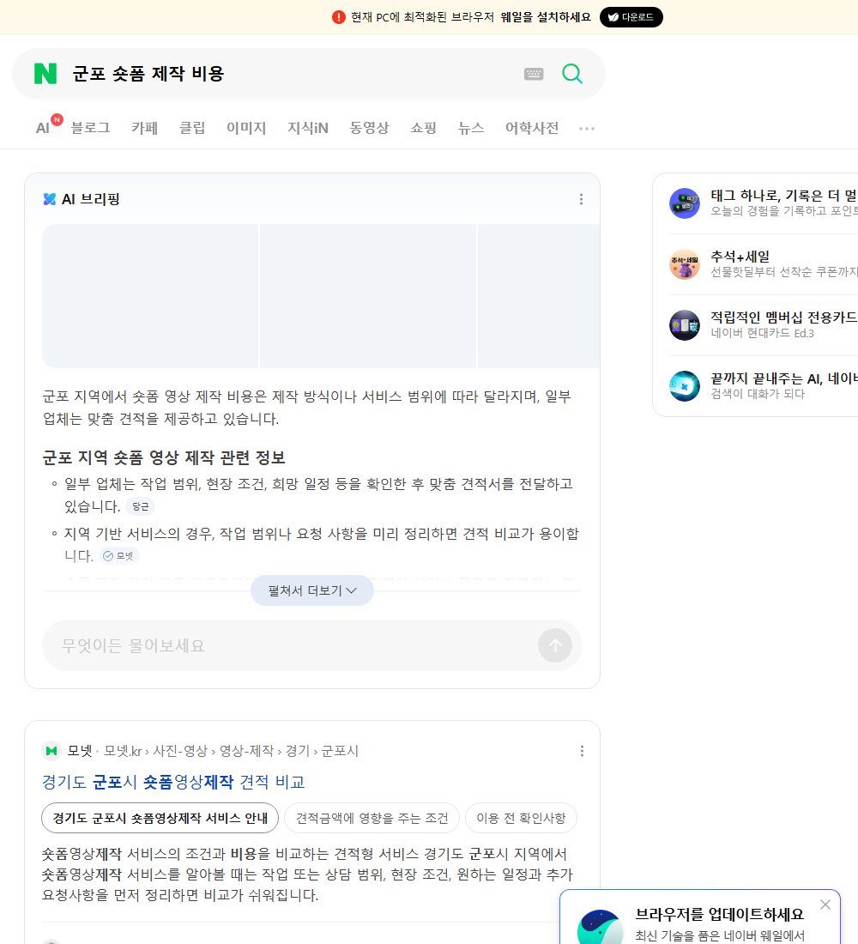Expand briefing with 펼쳐서 더보기

(x=312, y=590)
